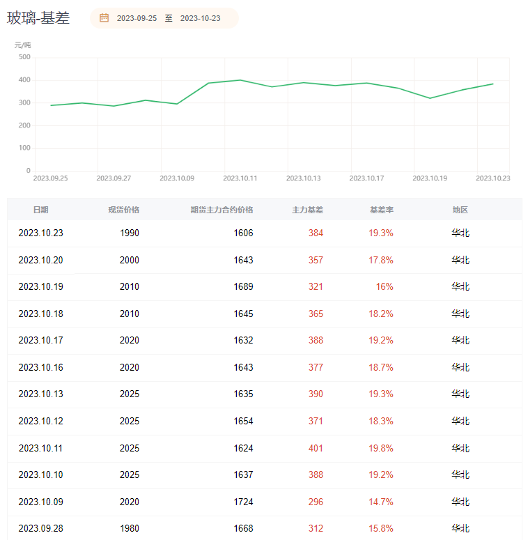The height and width of the screenshot is (540, 528).
Task: Click the 日期 column header
Action: tap(40, 210)
